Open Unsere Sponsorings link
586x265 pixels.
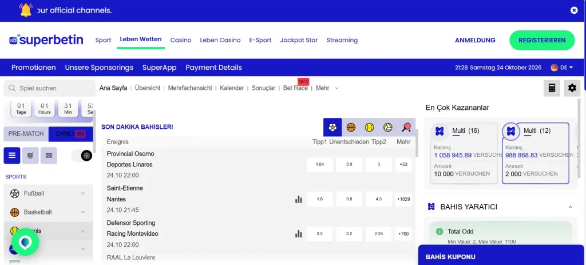point(99,68)
